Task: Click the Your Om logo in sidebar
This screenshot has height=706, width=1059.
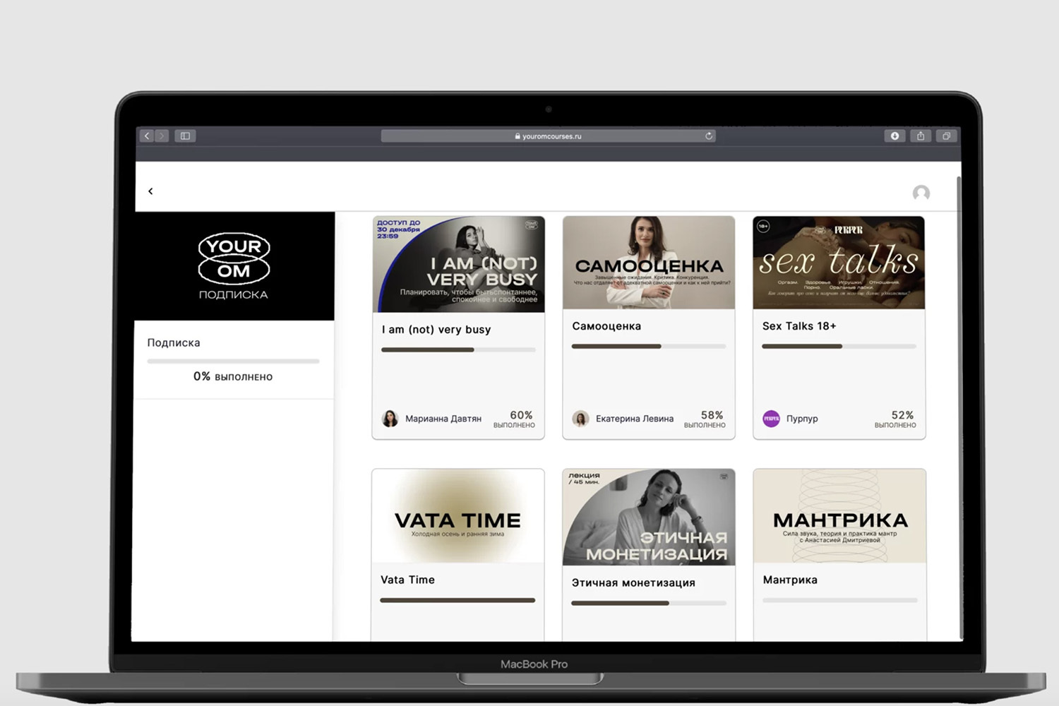Action: [234, 259]
